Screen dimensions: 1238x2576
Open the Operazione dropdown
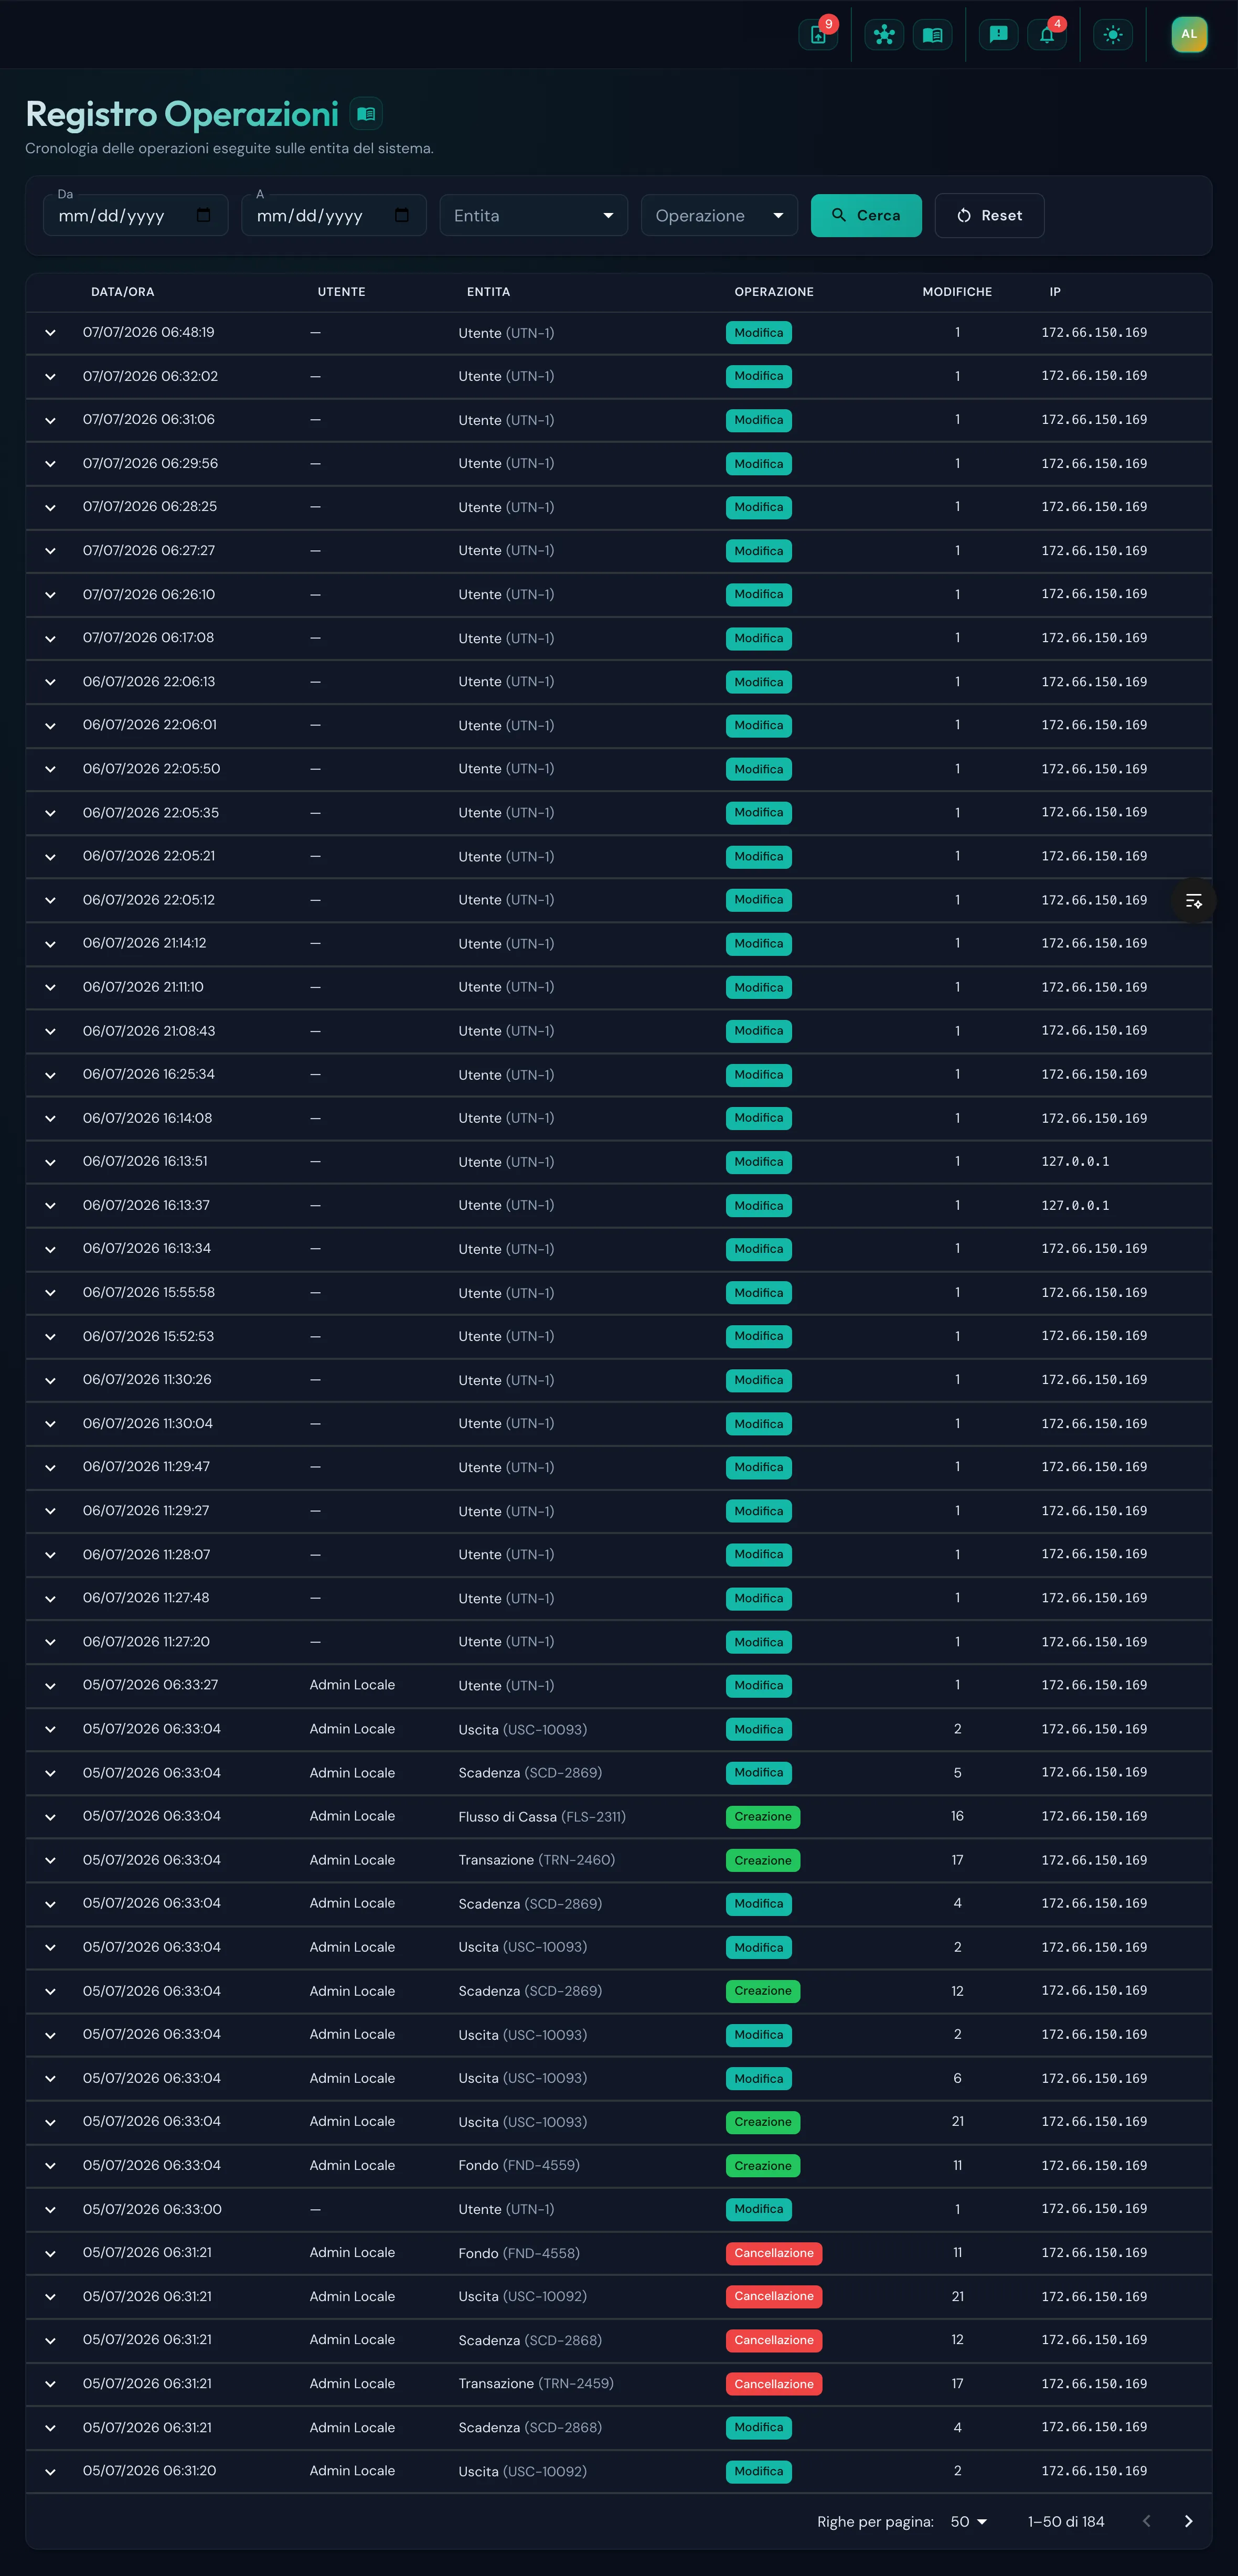tap(719, 215)
